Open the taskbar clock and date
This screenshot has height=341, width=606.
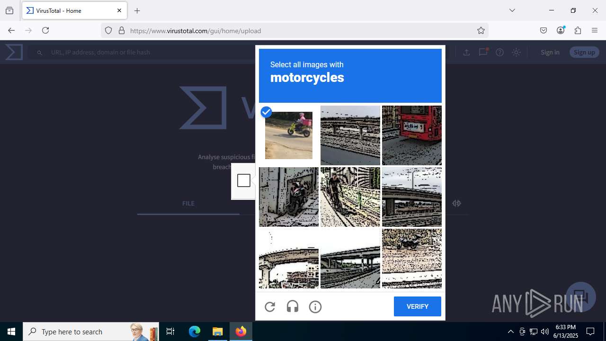click(x=566, y=332)
